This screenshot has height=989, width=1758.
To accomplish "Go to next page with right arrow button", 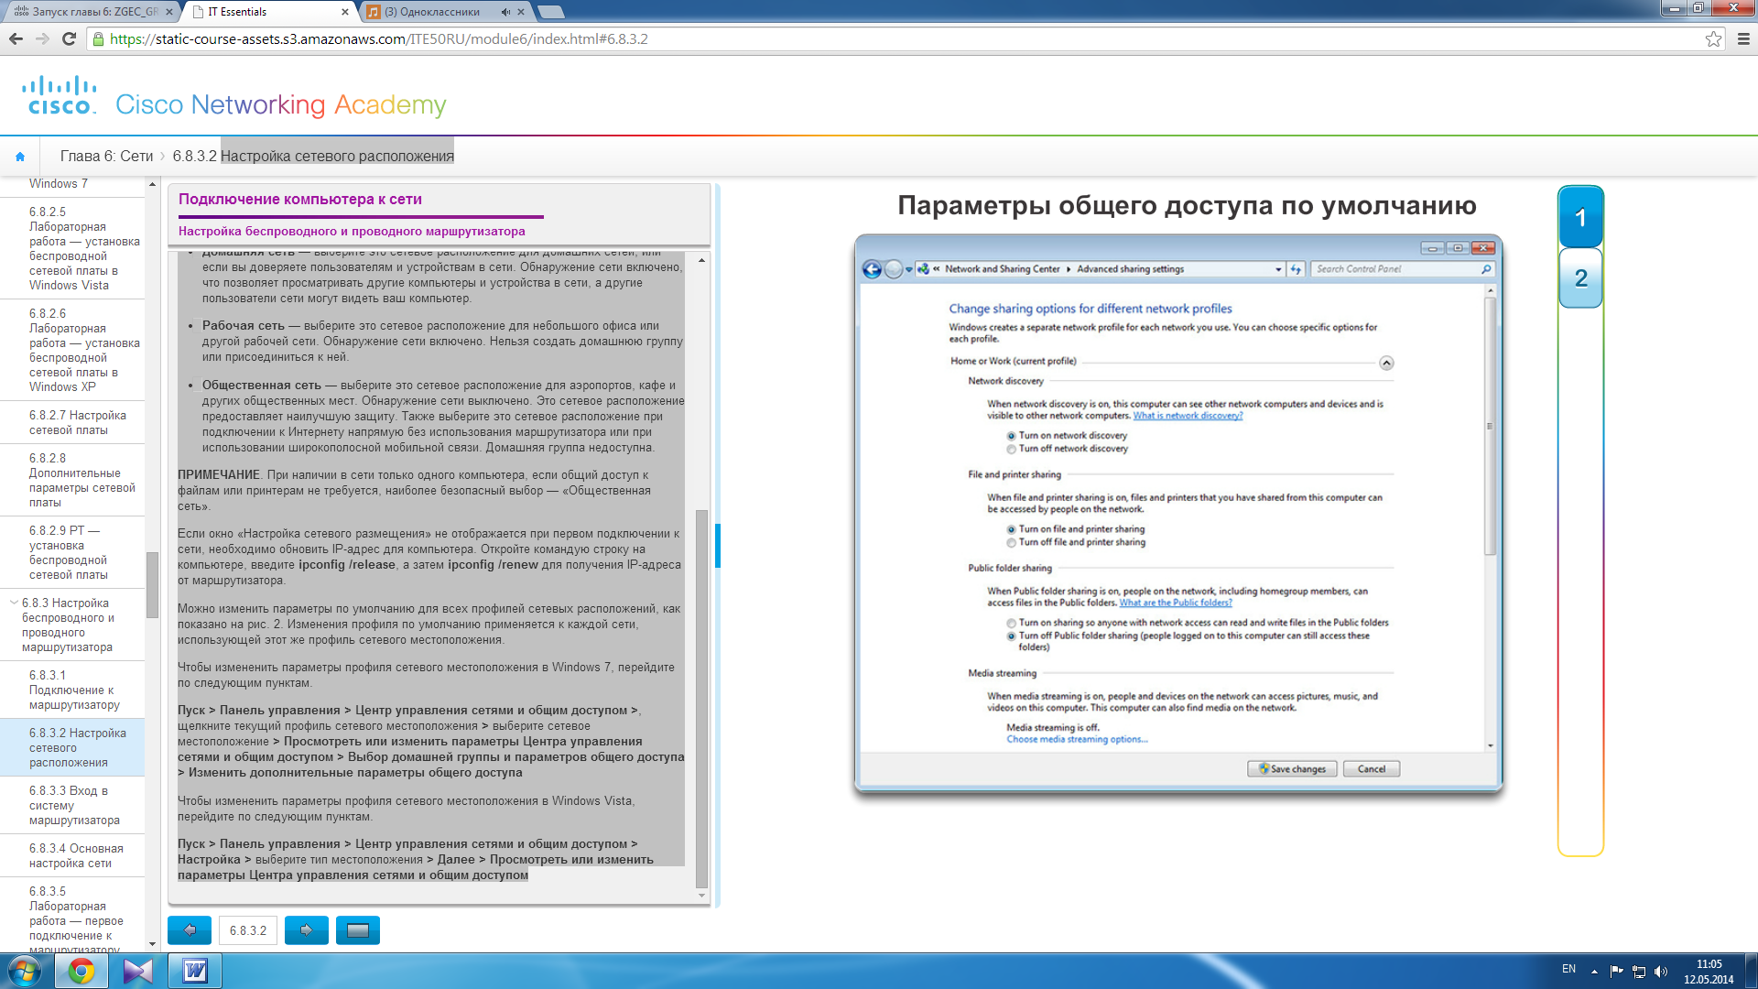I will tap(307, 930).
